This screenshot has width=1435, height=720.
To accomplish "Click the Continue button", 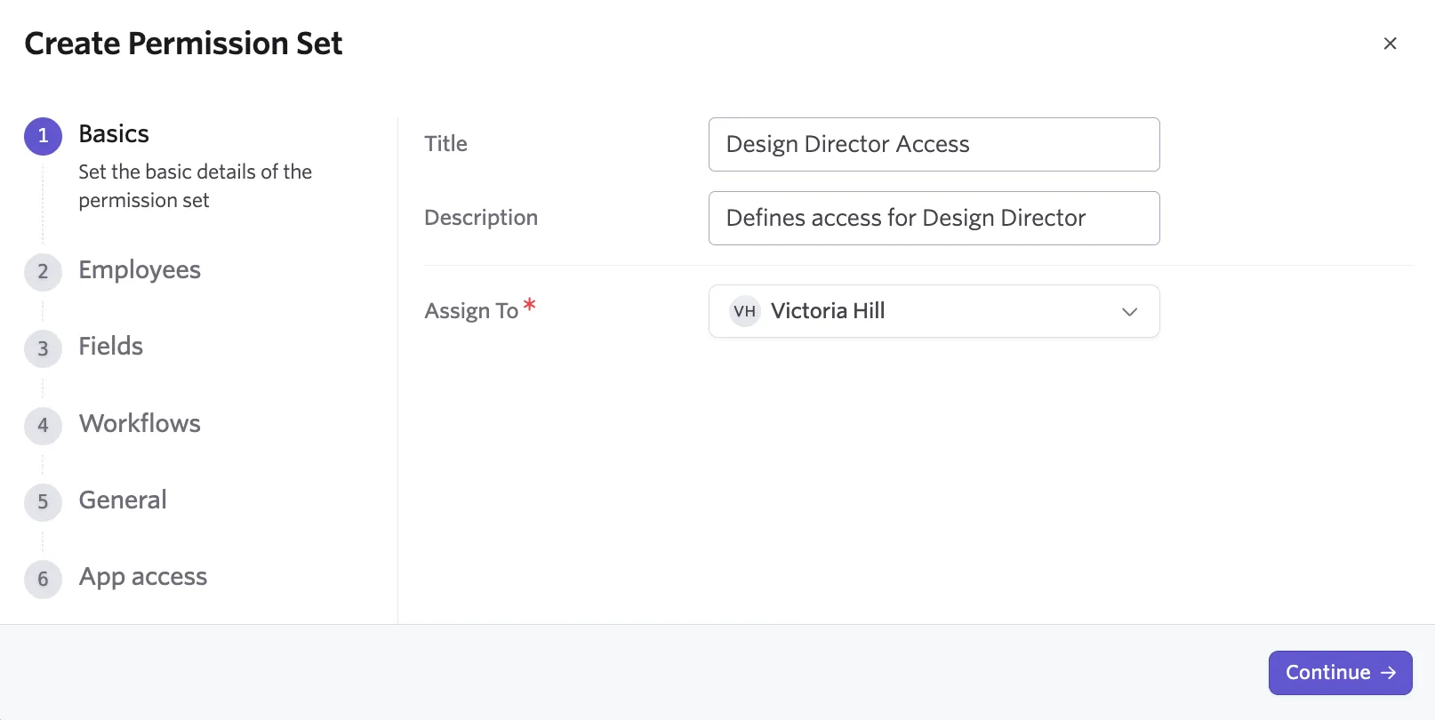I will tap(1340, 673).
